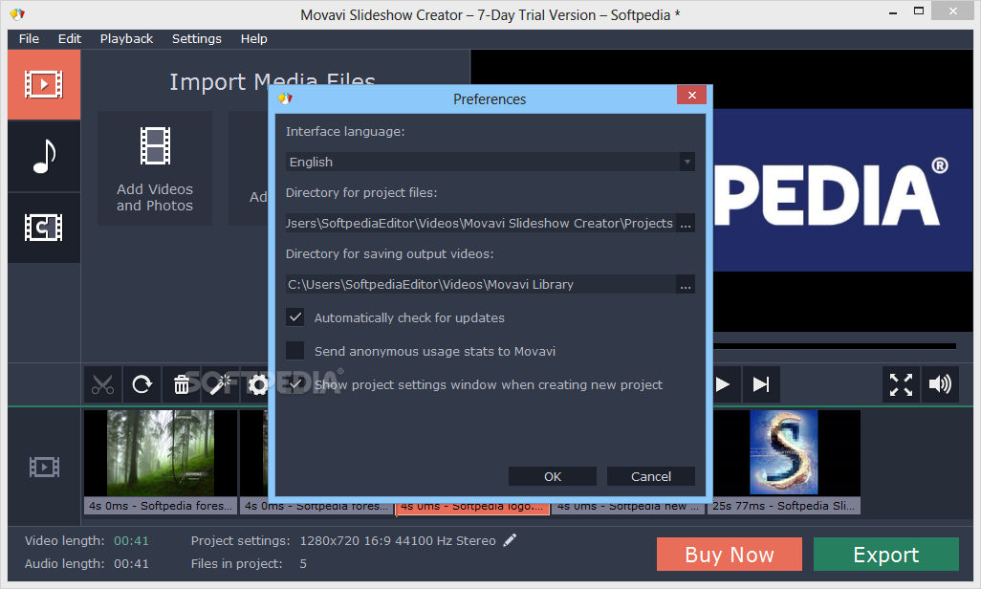This screenshot has height=589, width=981.
Task: Select the scissors split tool
Action: (102, 384)
